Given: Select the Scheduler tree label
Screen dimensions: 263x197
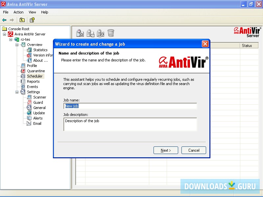Looking at the screenshot, I should (35, 76).
